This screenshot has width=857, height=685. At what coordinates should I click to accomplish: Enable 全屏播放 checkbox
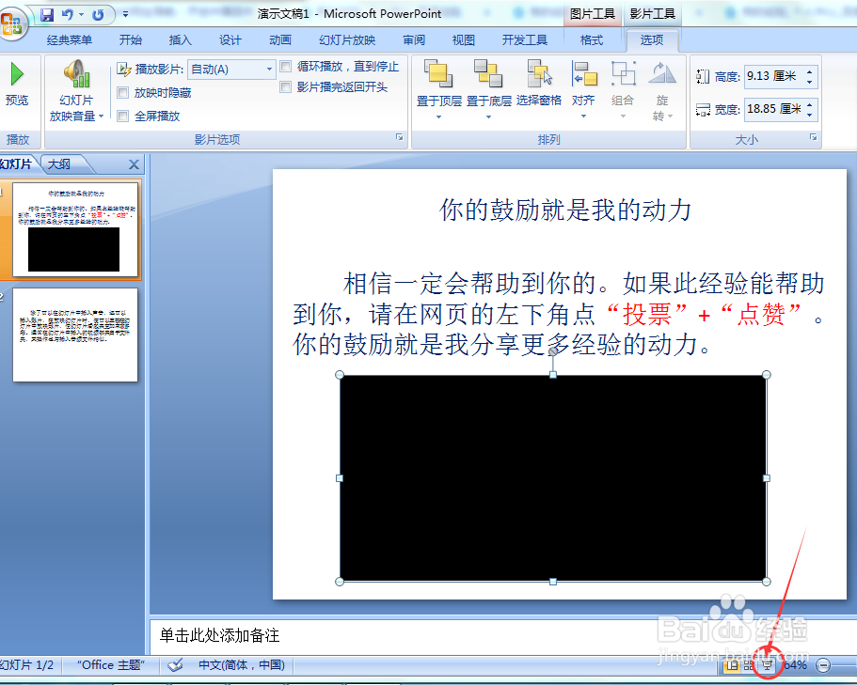click(x=123, y=116)
